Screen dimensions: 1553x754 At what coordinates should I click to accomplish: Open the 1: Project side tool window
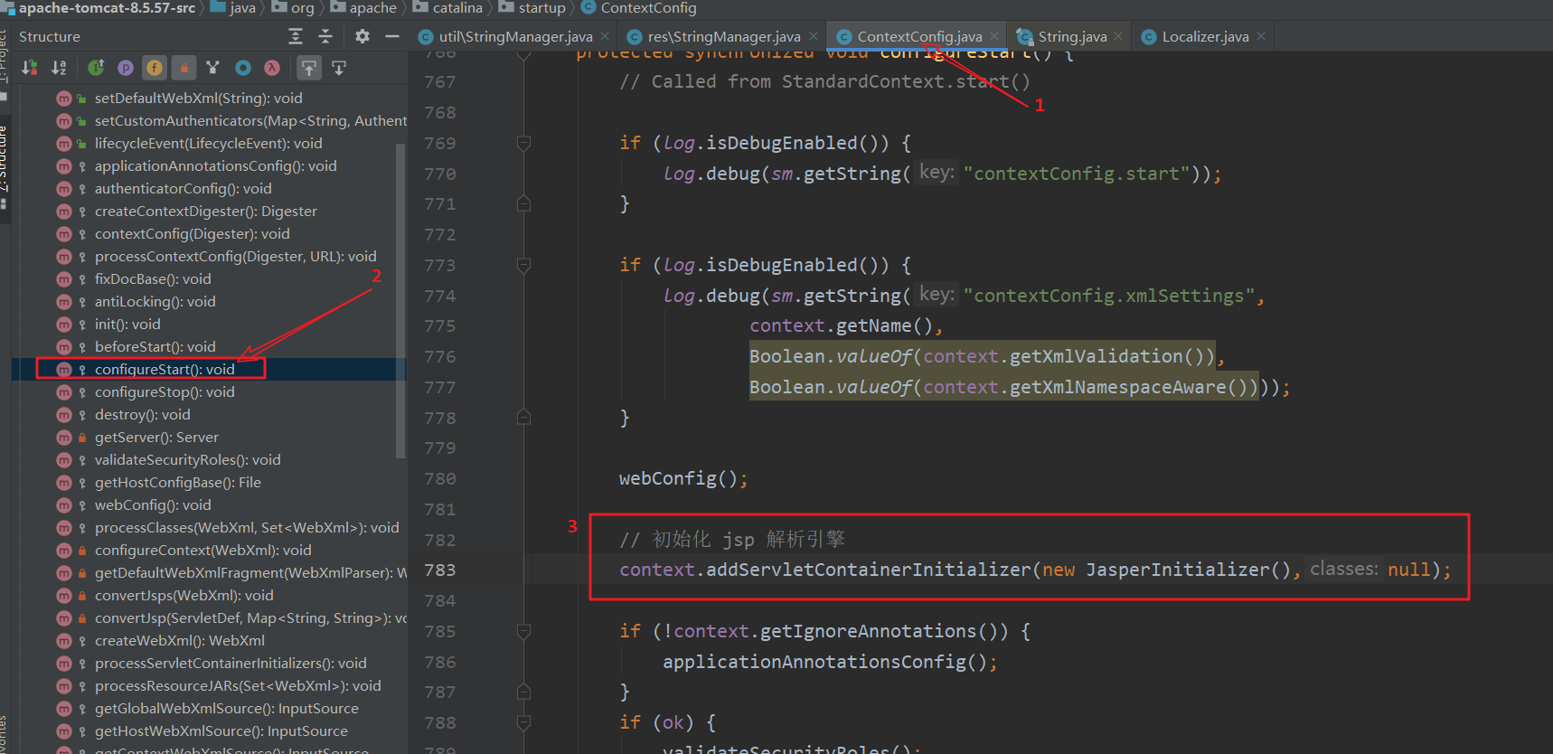(4, 59)
